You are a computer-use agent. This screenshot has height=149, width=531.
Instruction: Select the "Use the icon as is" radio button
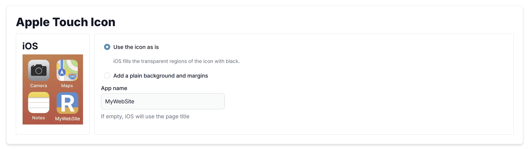[107, 47]
